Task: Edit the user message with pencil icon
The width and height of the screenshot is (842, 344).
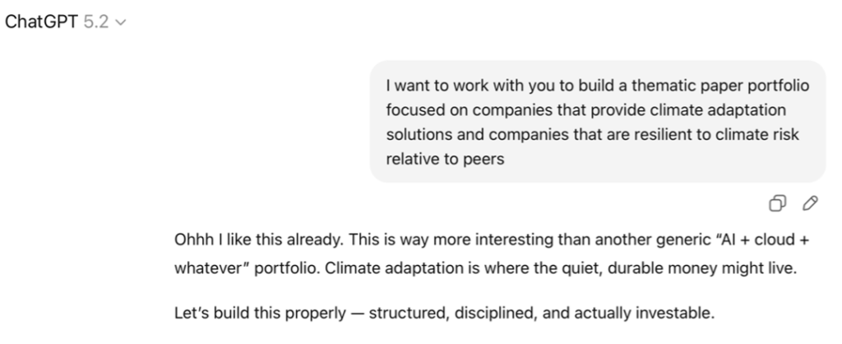Action: (810, 202)
